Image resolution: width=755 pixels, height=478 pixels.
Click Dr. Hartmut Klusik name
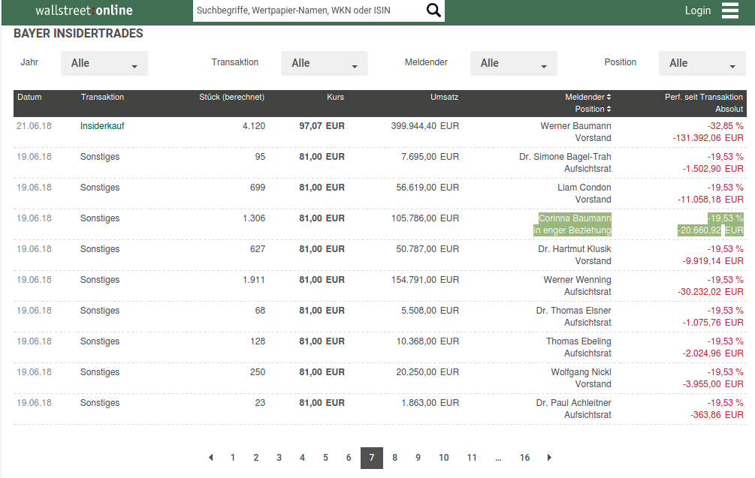coord(575,249)
